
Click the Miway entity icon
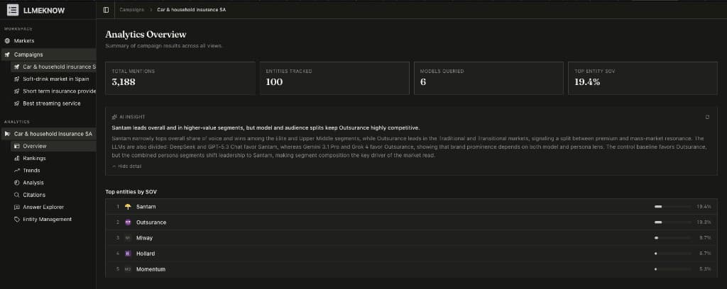coord(128,238)
